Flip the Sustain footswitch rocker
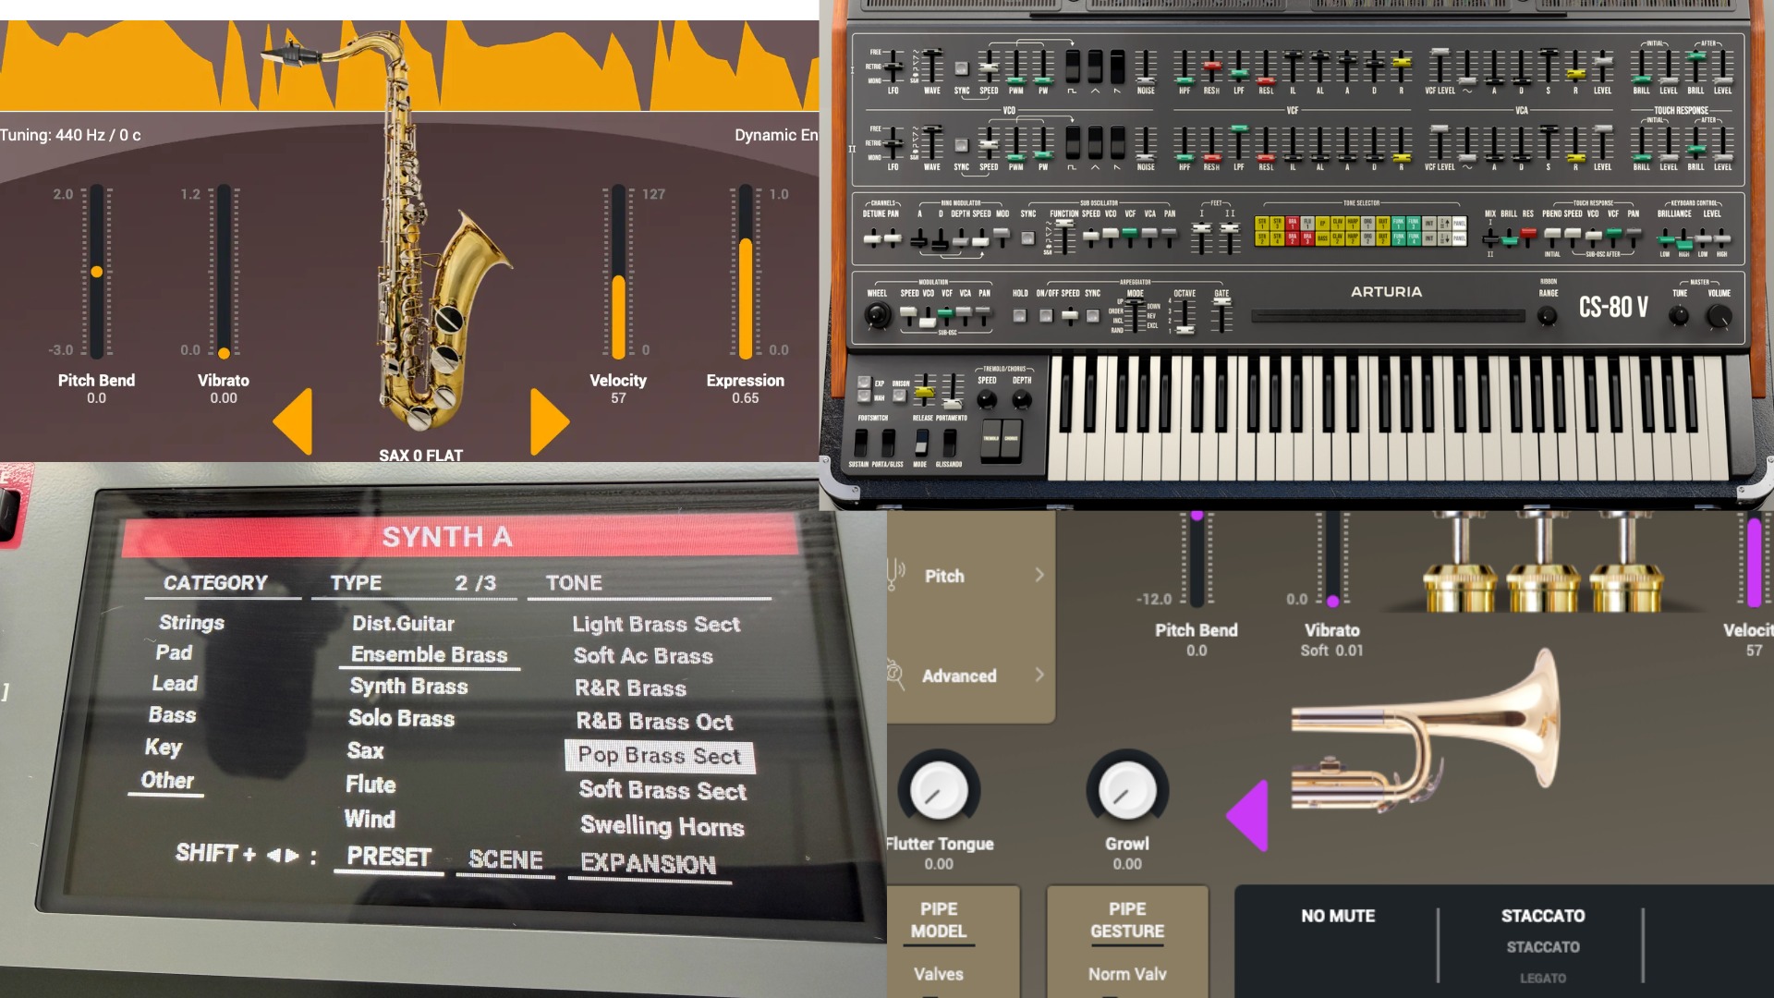1774x998 pixels. tap(861, 443)
